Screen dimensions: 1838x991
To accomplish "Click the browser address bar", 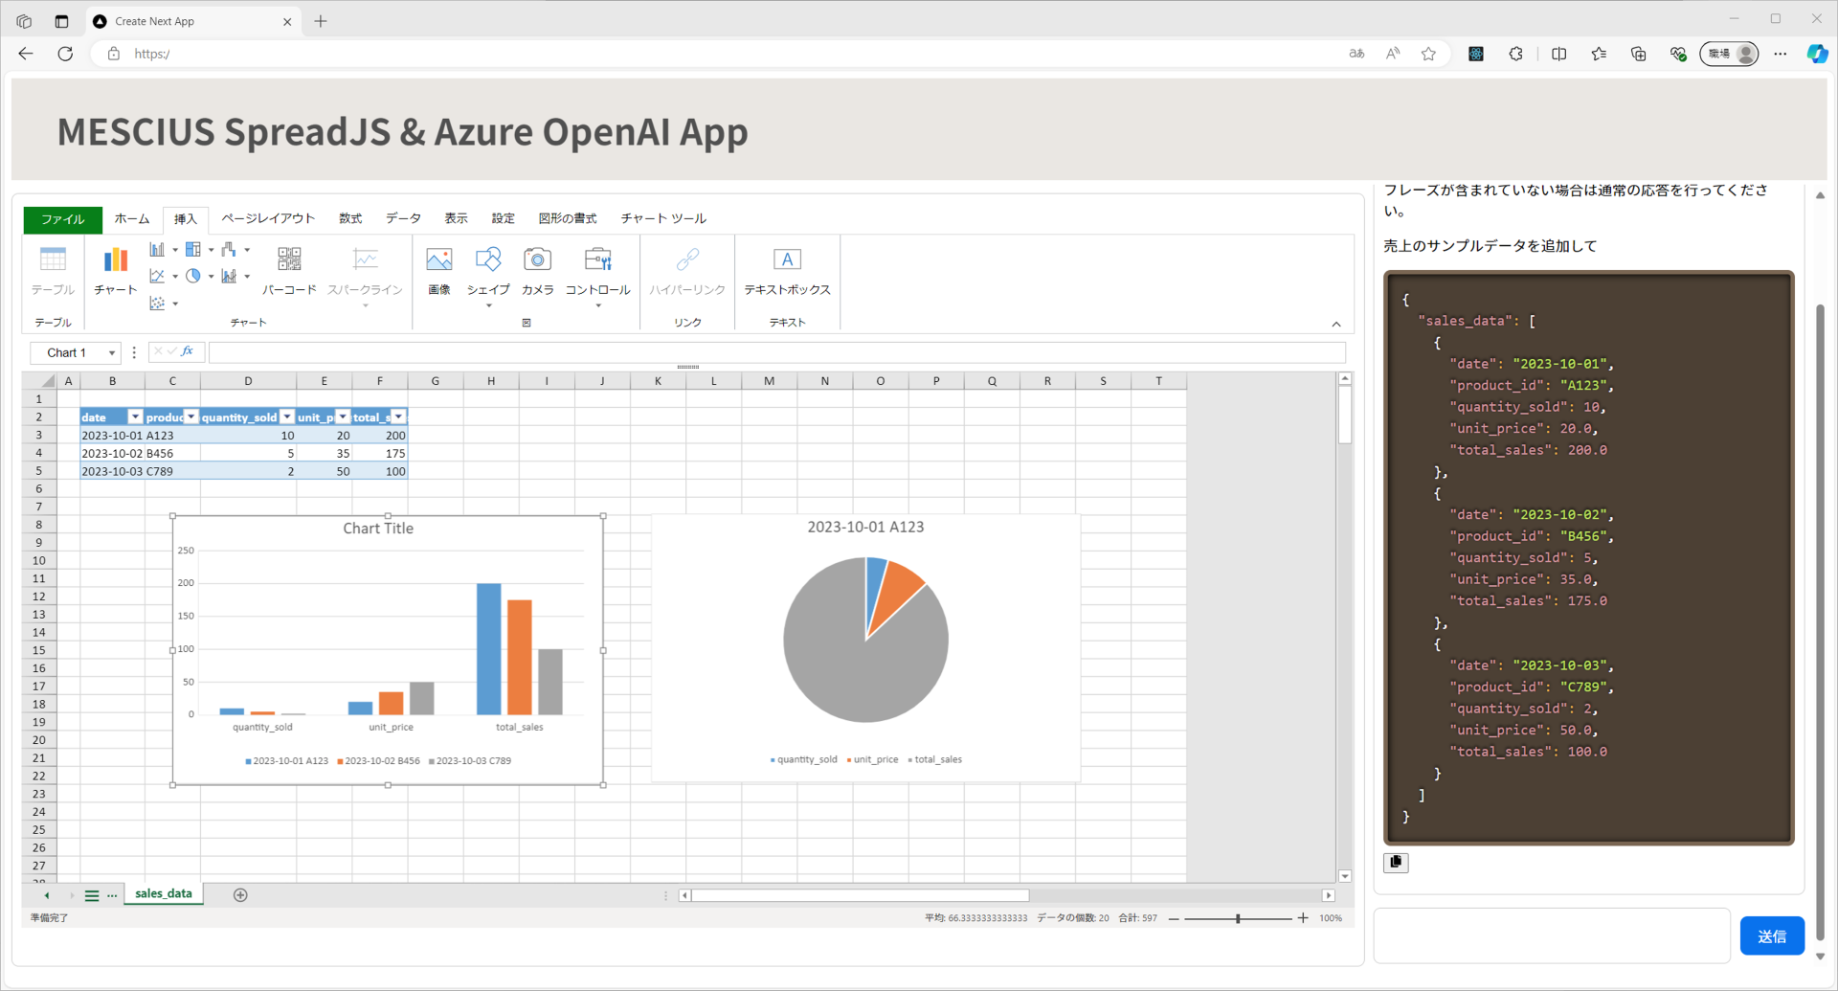I will click(x=718, y=54).
